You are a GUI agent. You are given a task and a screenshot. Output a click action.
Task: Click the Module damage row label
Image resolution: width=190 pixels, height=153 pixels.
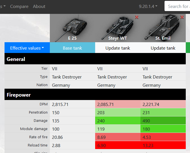34,129
